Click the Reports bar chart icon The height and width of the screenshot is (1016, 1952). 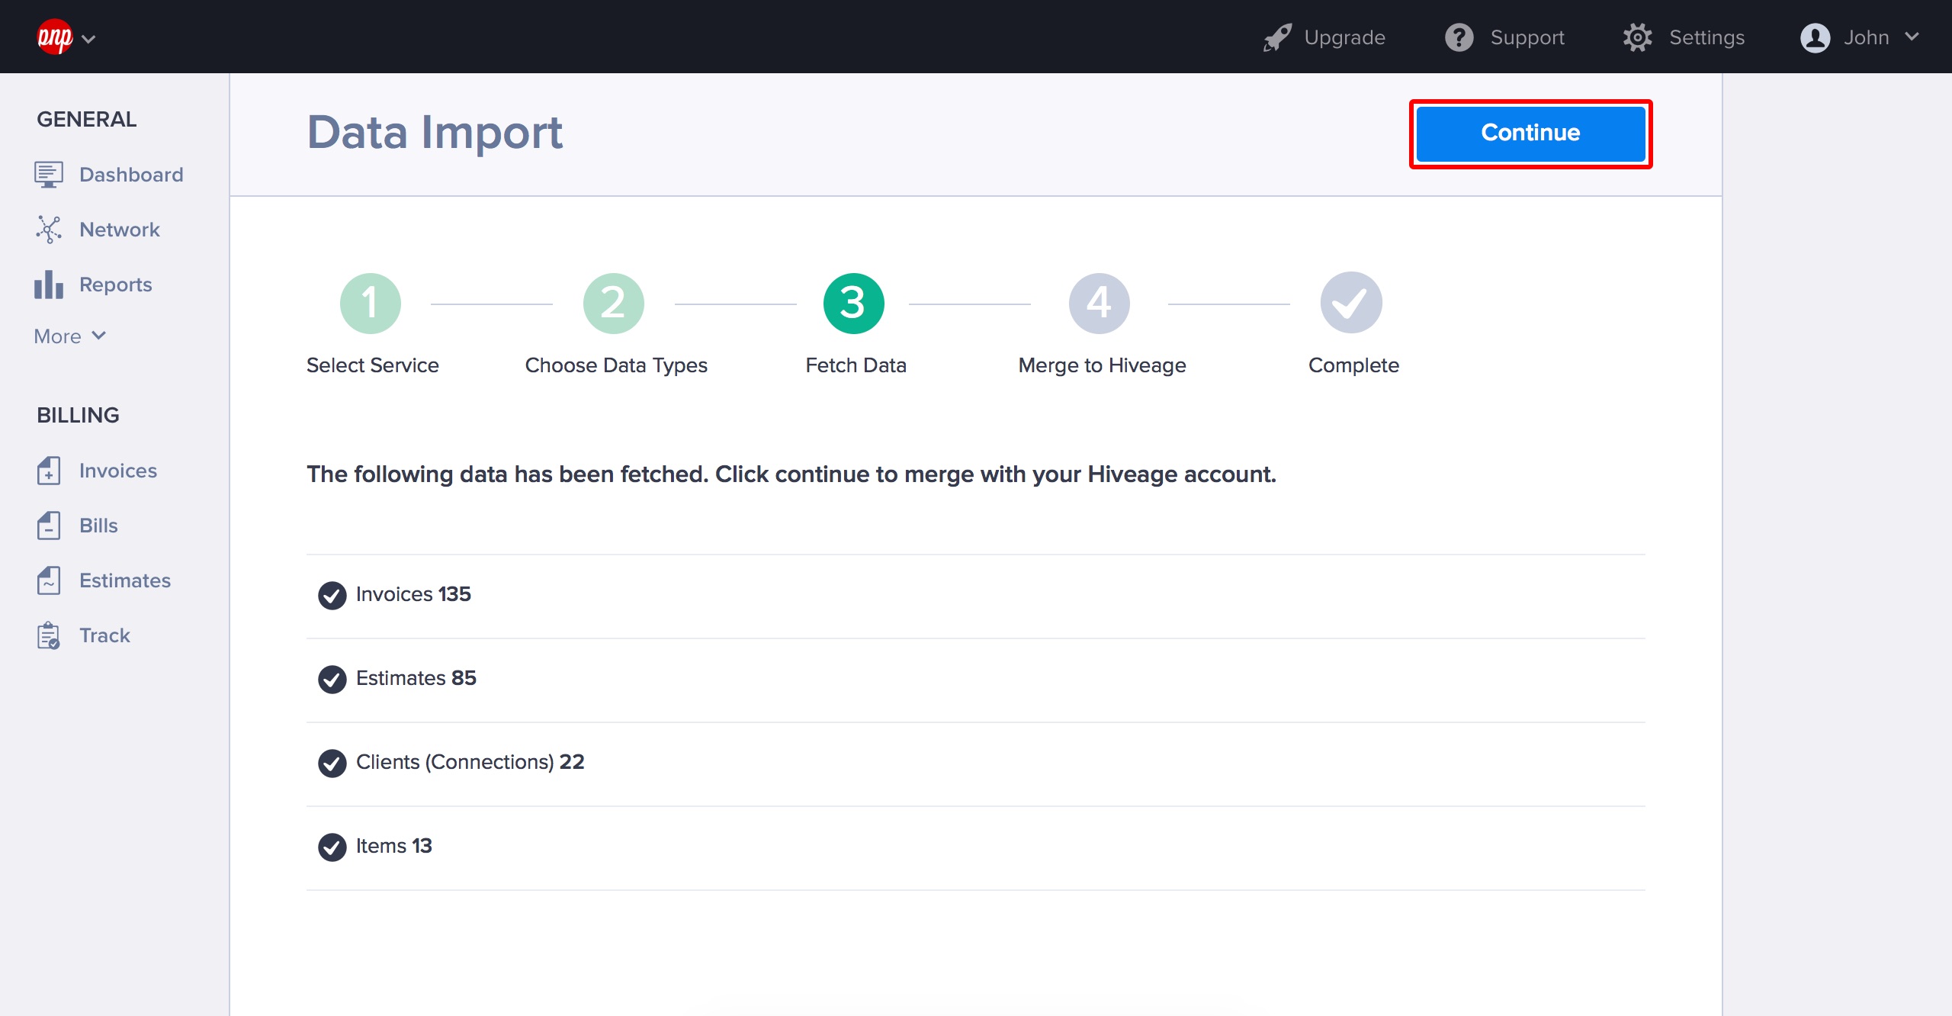click(48, 285)
